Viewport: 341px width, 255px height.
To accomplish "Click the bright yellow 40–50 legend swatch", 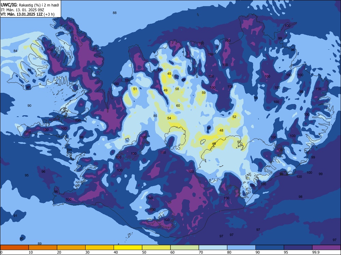I will tap(128, 248).
